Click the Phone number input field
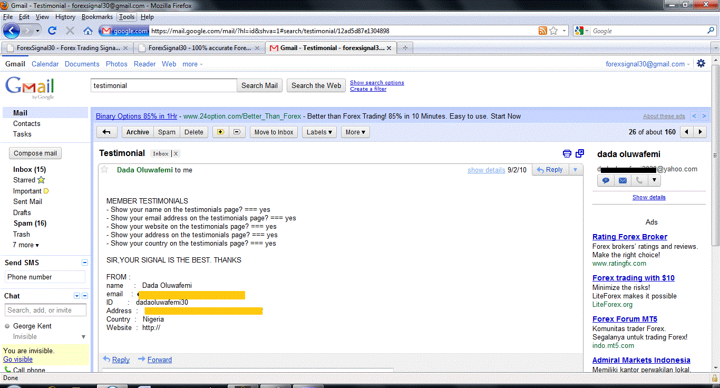The image size is (720, 388). pyautogui.click(x=45, y=277)
